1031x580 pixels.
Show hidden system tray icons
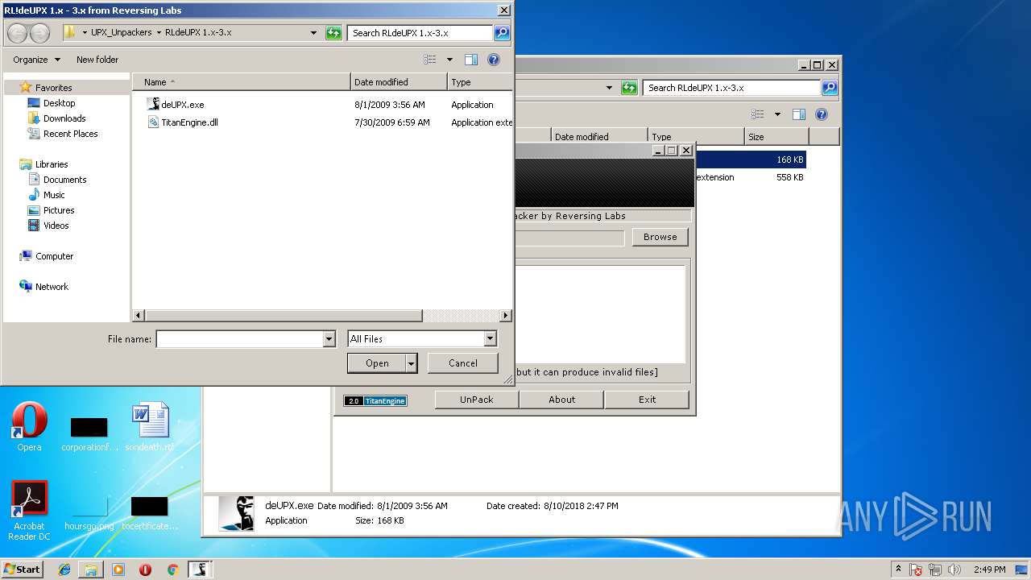click(898, 570)
